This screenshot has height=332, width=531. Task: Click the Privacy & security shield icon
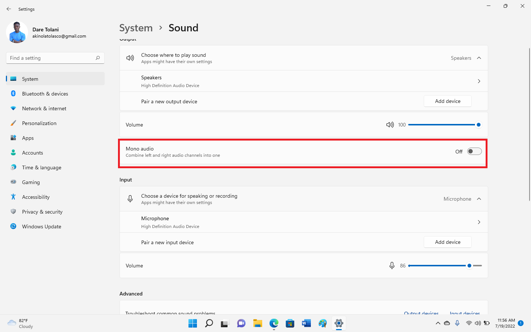coord(13,211)
